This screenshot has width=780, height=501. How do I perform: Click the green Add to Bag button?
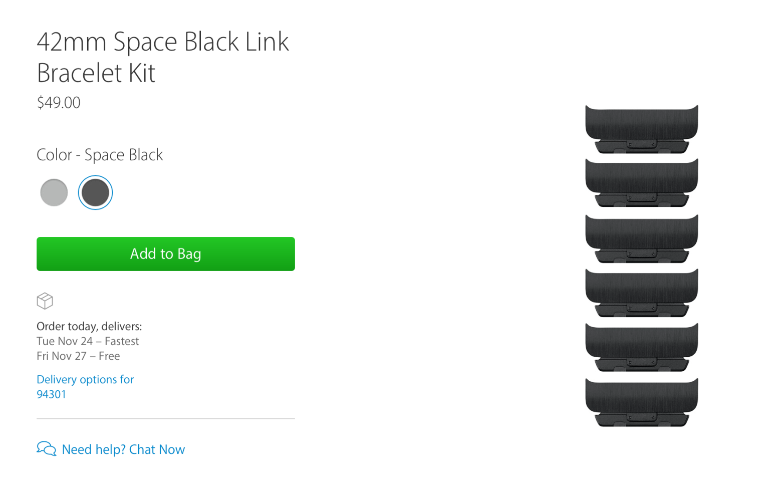coord(166,254)
